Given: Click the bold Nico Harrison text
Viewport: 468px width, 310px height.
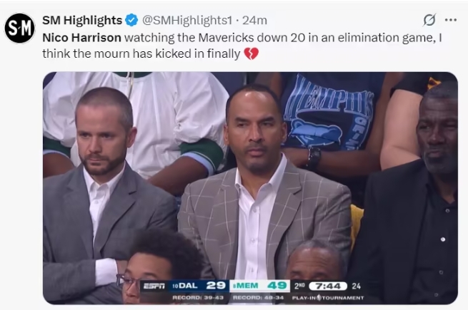Looking at the screenshot, I should pyautogui.click(x=81, y=37).
